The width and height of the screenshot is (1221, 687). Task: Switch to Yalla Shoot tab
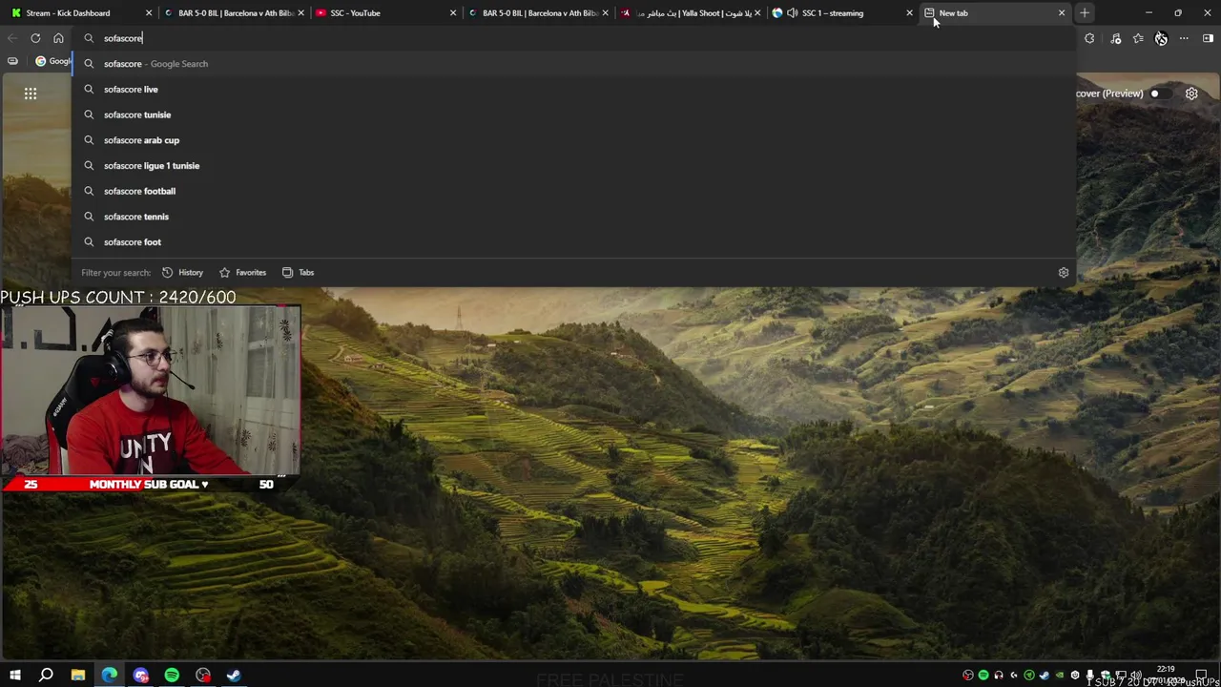point(691,13)
